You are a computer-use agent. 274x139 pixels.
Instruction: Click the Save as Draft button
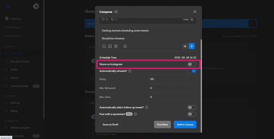111,125
